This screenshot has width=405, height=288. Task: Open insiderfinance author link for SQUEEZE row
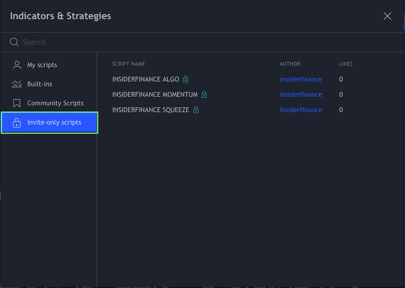[301, 110]
